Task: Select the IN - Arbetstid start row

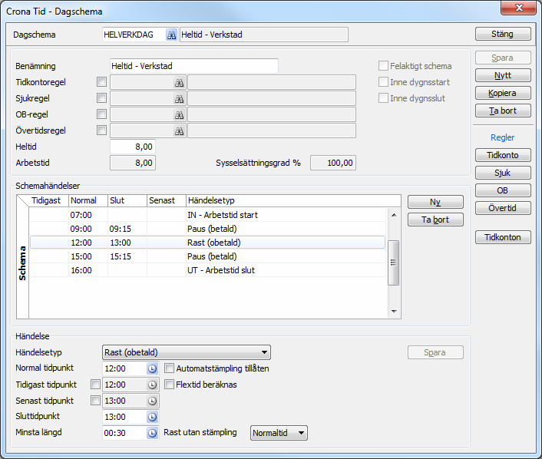Action: click(208, 215)
